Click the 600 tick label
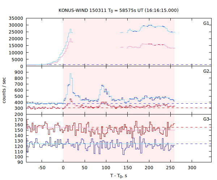Image resolution: width=217 pixels, height=180 pixels. [x=19, y=90]
